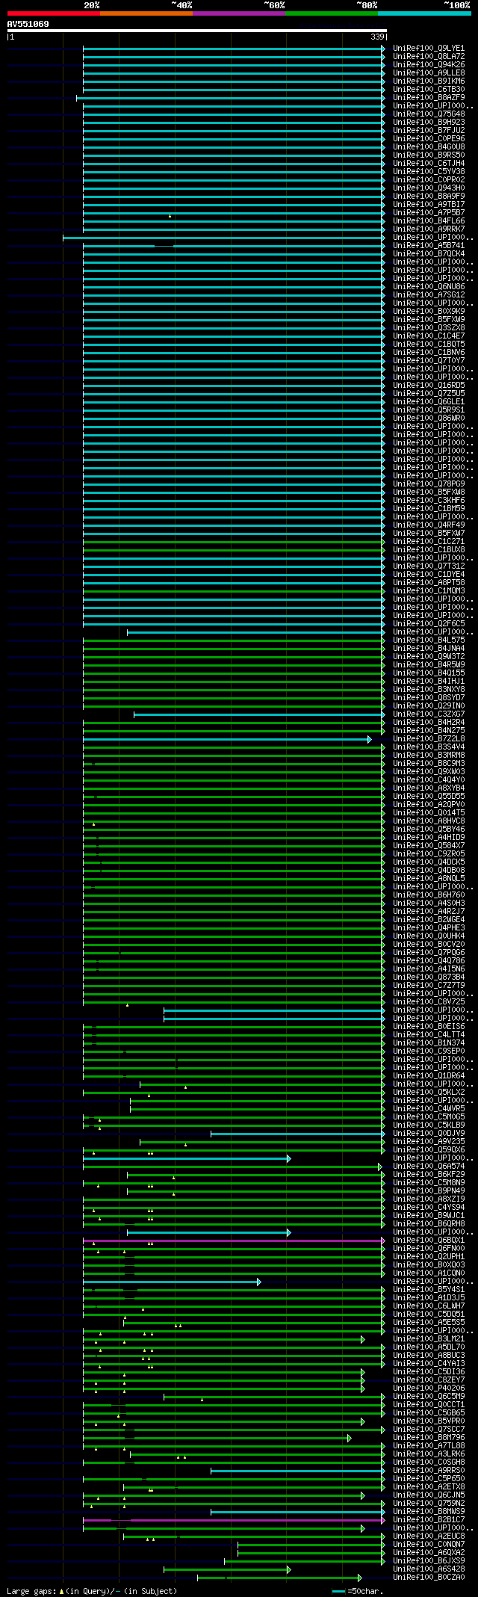Image resolution: width=478 pixels, height=1597 pixels.
Task: Open hit UniRef100_B8AZF9
Action: tap(429, 98)
